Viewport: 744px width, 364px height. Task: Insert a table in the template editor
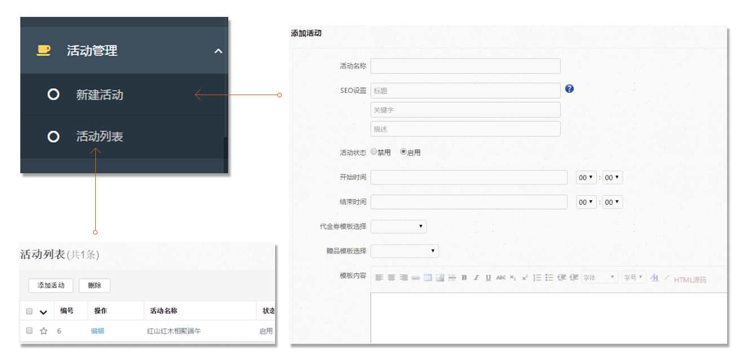pos(428,278)
